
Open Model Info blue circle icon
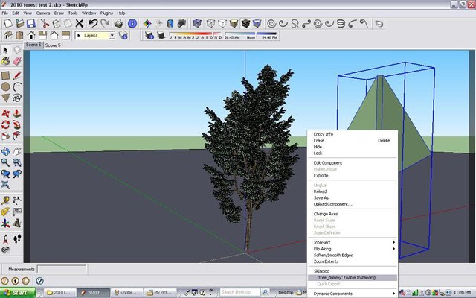coord(132,23)
